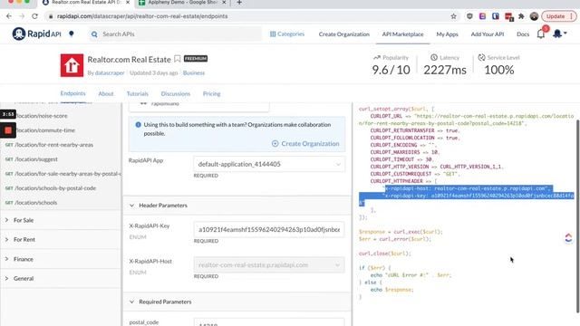Screen dimensions: 580x326
Task: Select /location/for-sale-nearby-areas-by-postal endpoint
Action: click(x=63, y=174)
